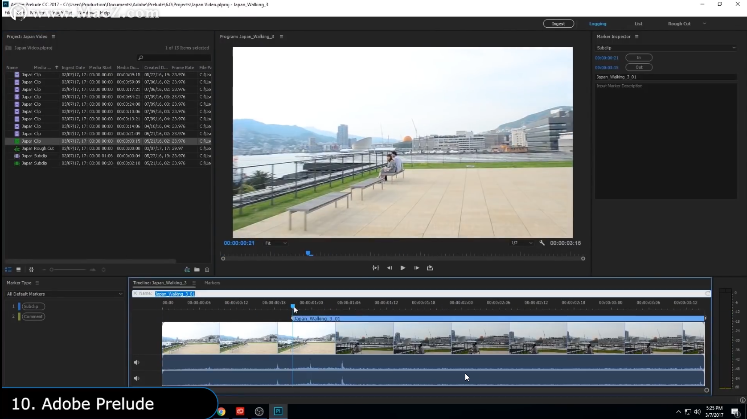Add a Subclip marker
The image size is (747, 419).
33,307
